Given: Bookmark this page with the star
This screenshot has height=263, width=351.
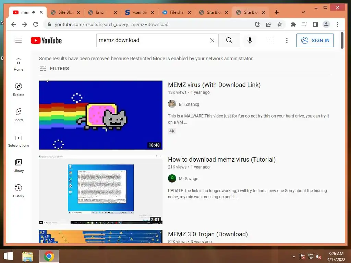Looking at the screenshot, I should (x=280, y=24).
